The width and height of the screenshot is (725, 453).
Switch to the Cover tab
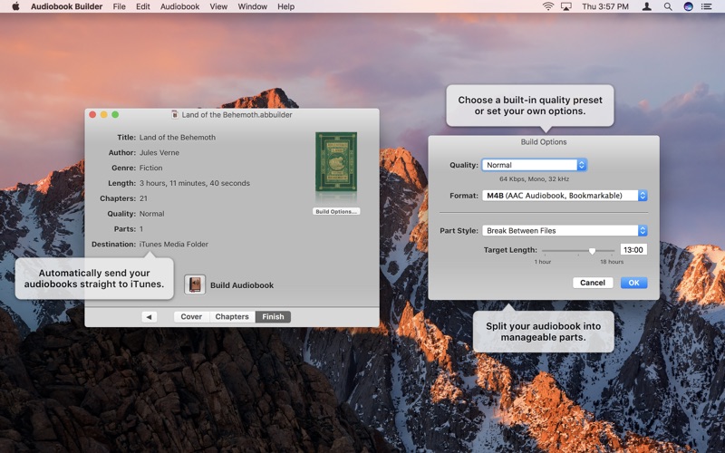pyautogui.click(x=191, y=317)
